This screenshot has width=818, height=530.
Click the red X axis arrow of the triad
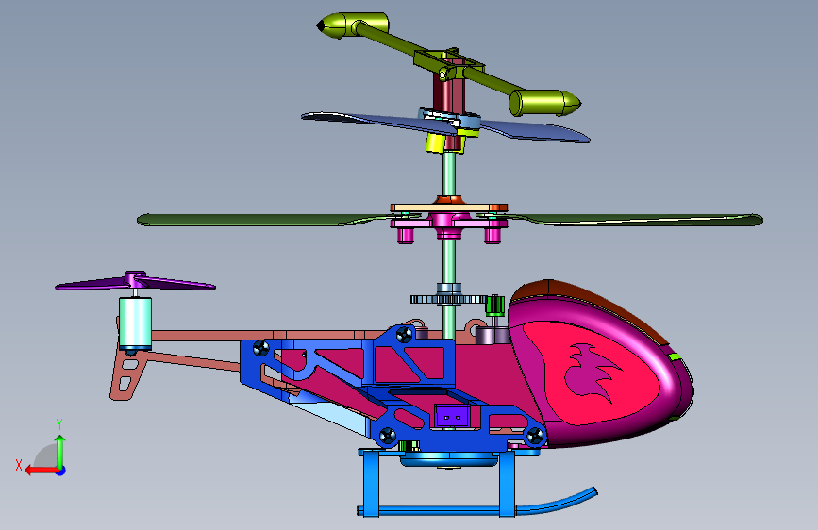pyautogui.click(x=41, y=471)
